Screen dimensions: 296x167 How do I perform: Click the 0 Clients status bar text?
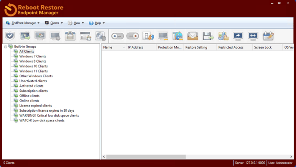pyautogui.click(x=9, y=163)
